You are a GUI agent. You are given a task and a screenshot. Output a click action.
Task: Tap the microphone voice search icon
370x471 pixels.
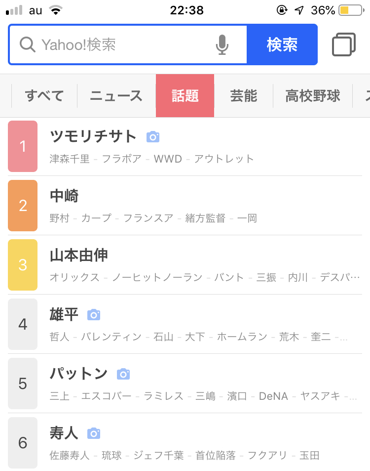[x=222, y=45]
